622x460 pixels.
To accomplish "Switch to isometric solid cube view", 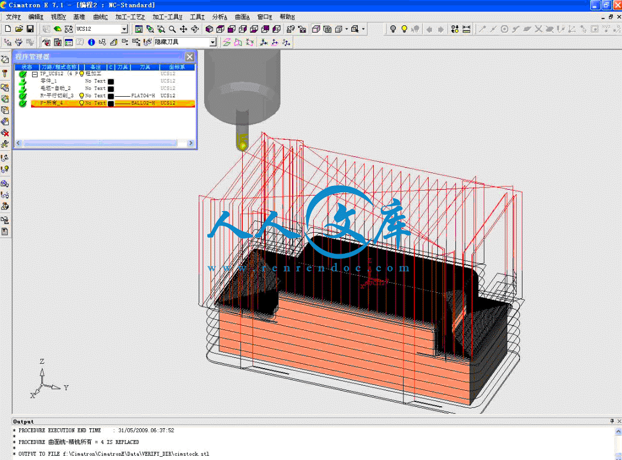I will click(x=209, y=29).
